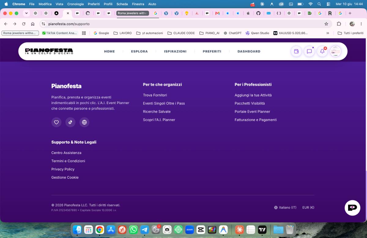This screenshot has width=367, height=238.
Task: Click the globe website icon in footer
Action: pyautogui.click(x=84, y=122)
